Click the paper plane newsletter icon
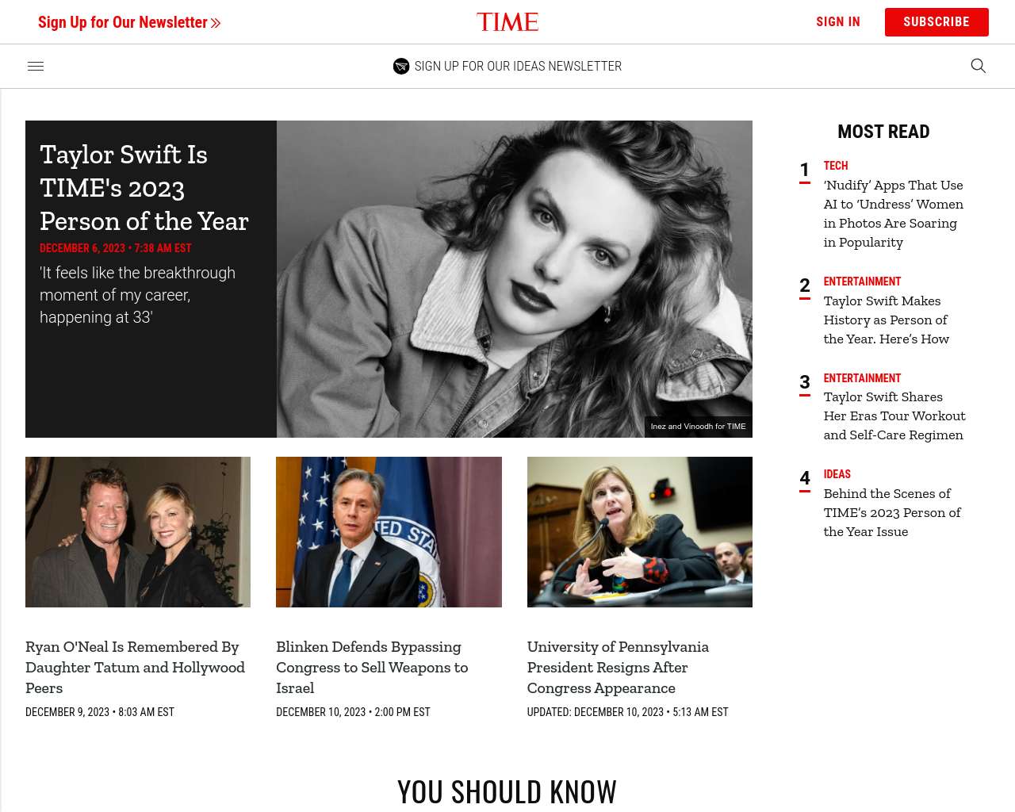The width and height of the screenshot is (1015, 812). (x=401, y=67)
